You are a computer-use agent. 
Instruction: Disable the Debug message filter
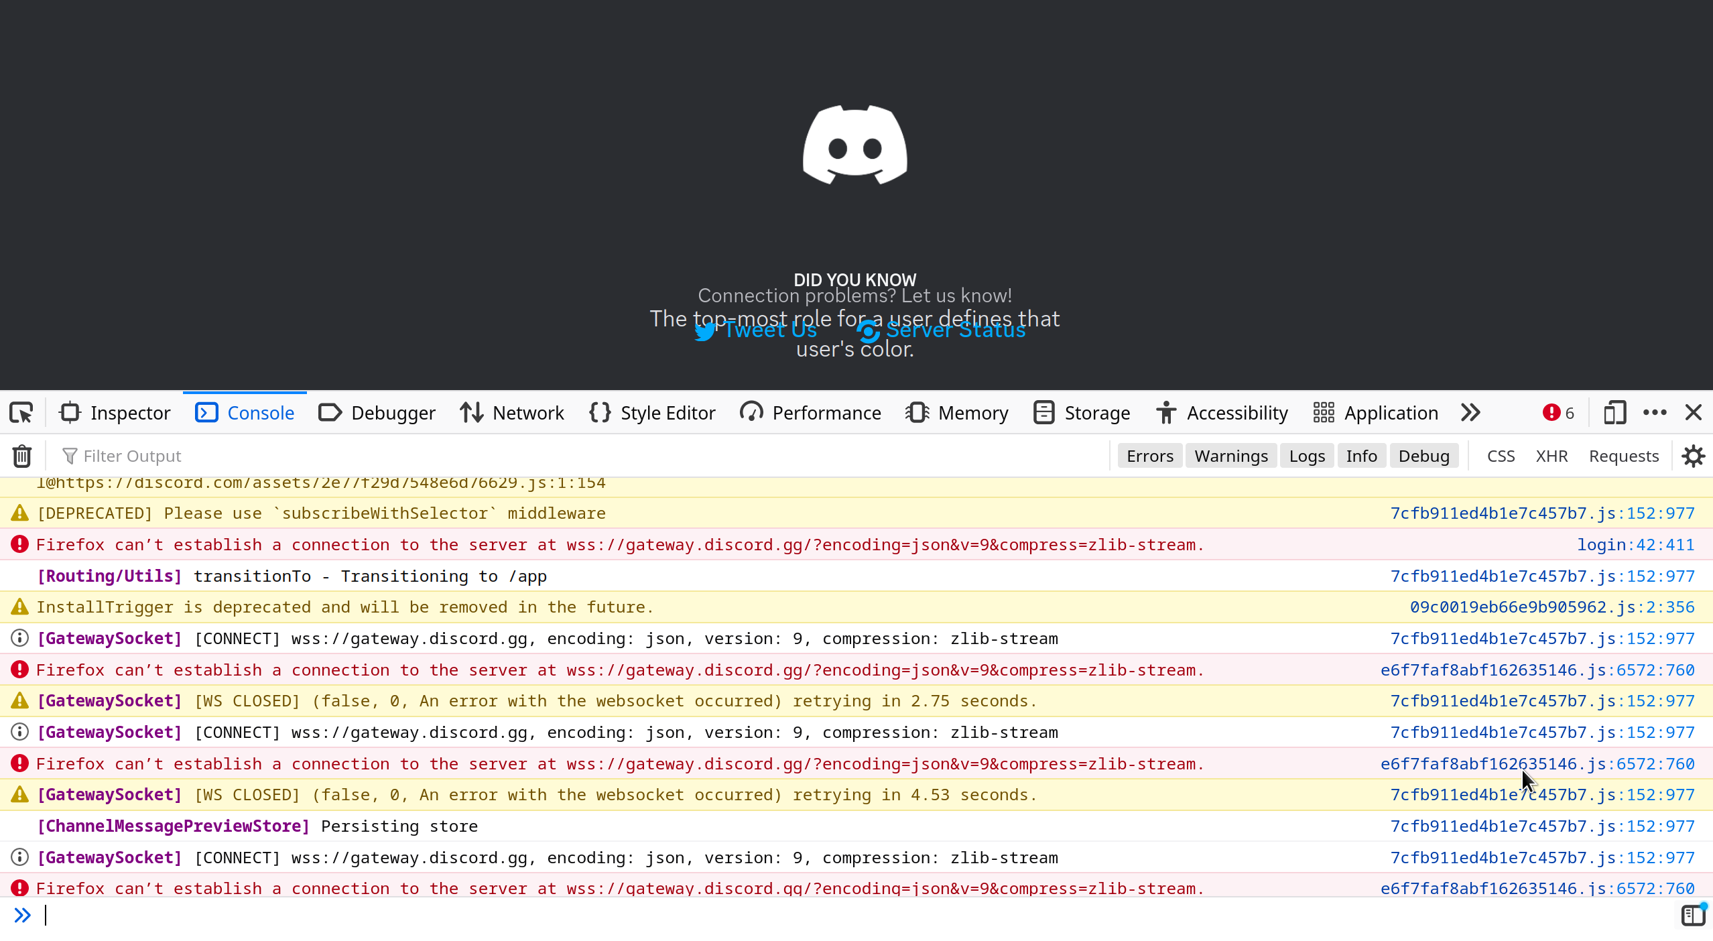(x=1424, y=455)
